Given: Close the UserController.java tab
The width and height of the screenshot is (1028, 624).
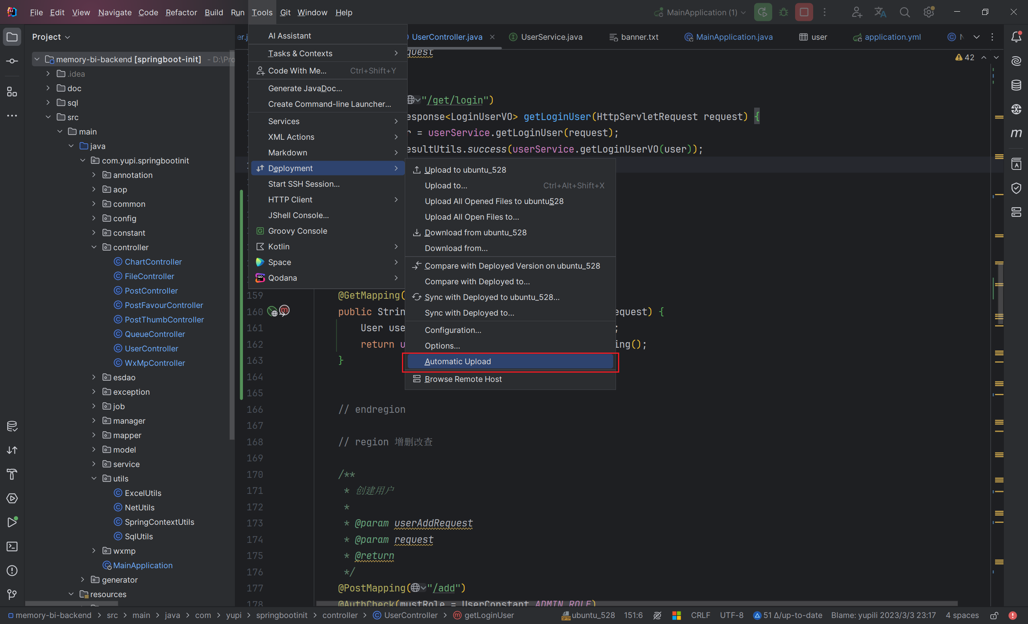Looking at the screenshot, I should pos(492,37).
